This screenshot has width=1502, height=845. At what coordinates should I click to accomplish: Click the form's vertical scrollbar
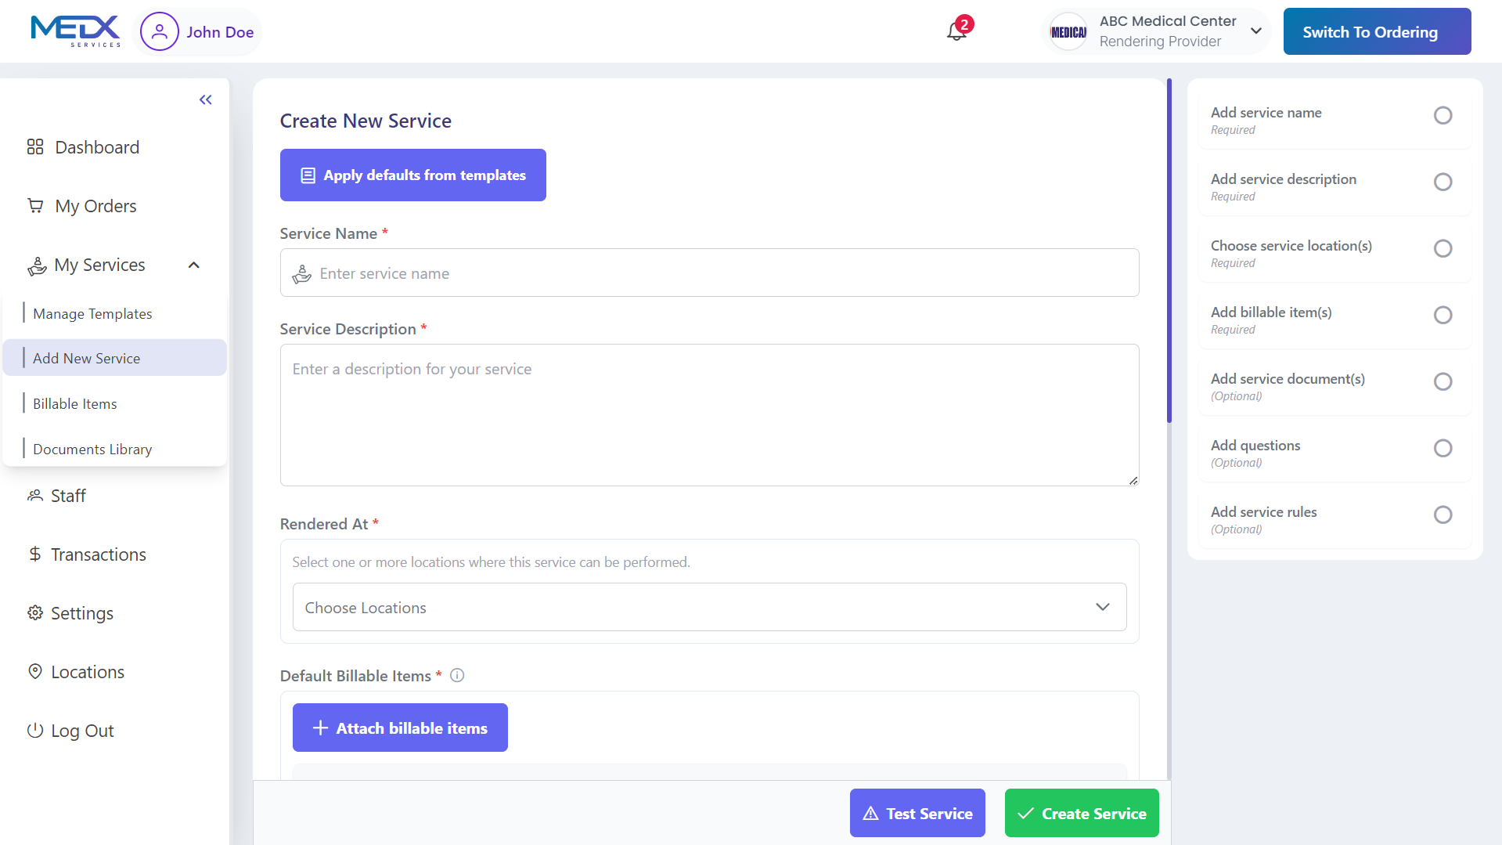click(1169, 251)
